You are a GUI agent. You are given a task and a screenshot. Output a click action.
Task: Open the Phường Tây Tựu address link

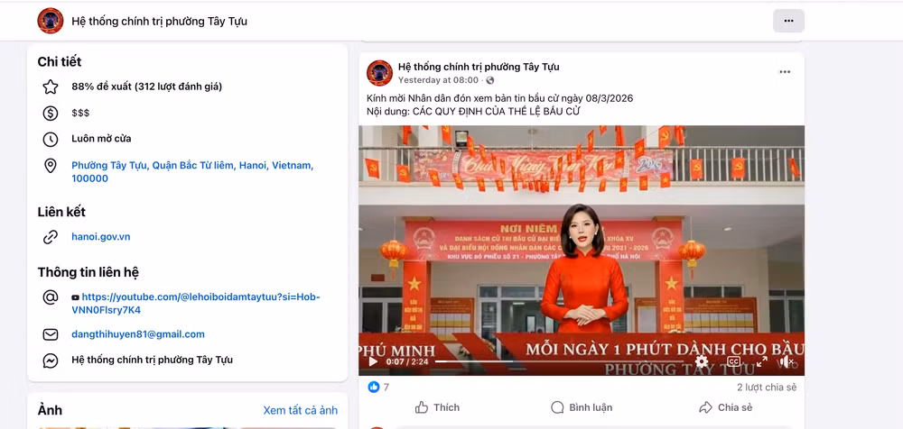[x=192, y=172]
